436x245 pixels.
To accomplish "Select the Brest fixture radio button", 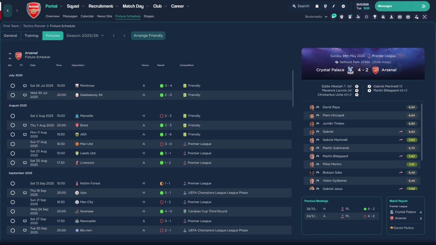I will point(13,125).
